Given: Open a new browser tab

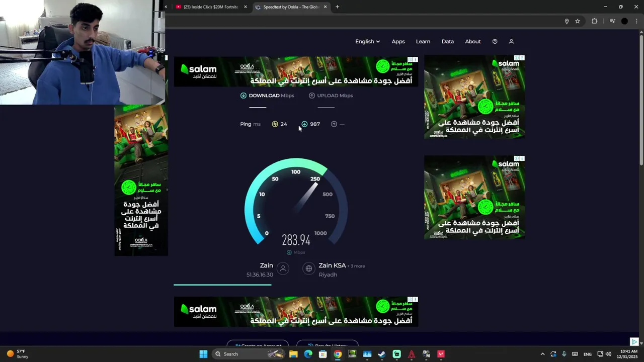Looking at the screenshot, I should pos(337,7).
